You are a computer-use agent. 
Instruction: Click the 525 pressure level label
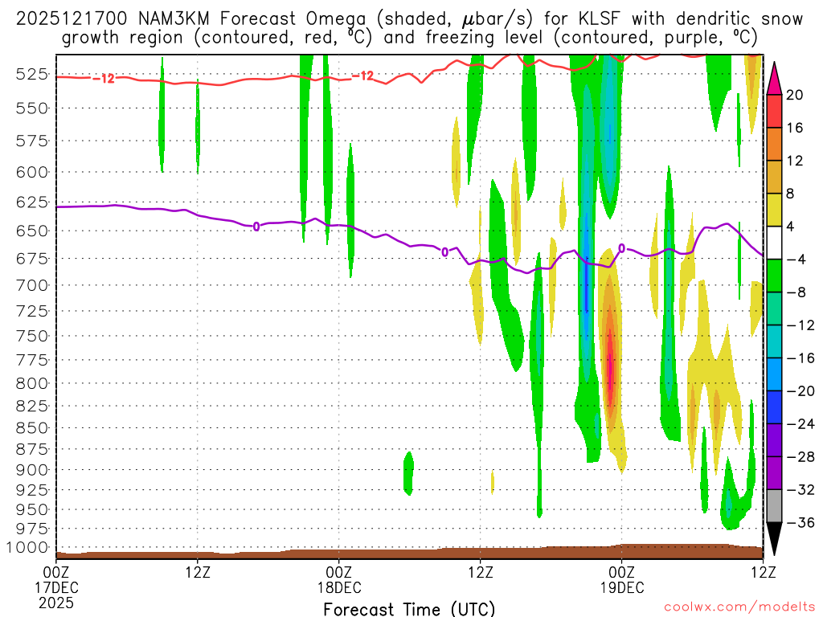coord(32,74)
